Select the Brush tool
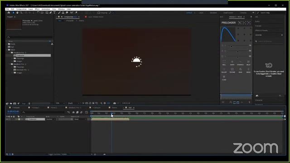Viewport: 290px width, 163px height. coord(59,13)
